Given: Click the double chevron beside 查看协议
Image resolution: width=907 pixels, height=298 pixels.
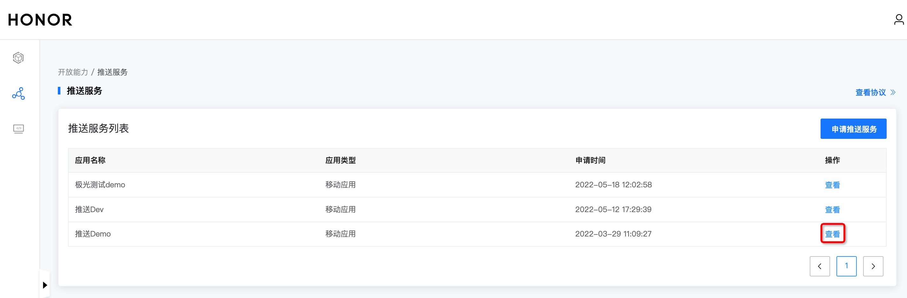Looking at the screenshot, I should pyautogui.click(x=893, y=93).
